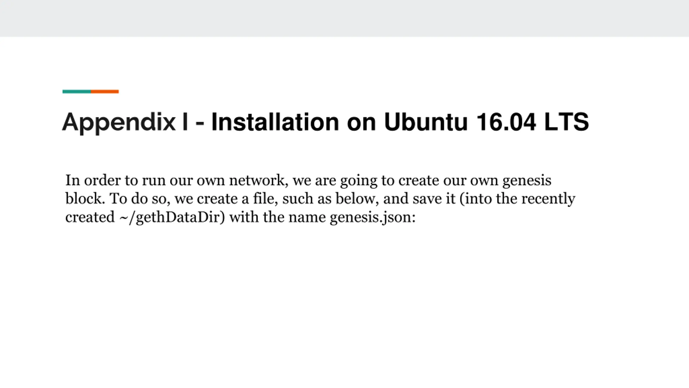
Task: Click the "~/gethDataDir)" path text
Action: (172, 217)
